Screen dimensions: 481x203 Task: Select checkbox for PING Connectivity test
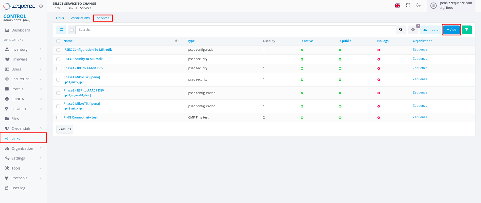click(x=58, y=117)
